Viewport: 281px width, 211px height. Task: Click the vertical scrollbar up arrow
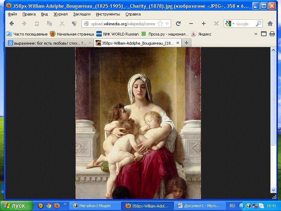click(x=273, y=50)
